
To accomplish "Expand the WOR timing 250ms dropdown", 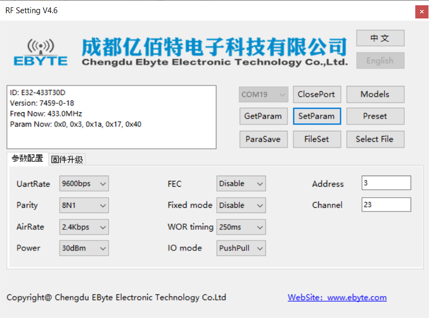I will click(x=241, y=227).
